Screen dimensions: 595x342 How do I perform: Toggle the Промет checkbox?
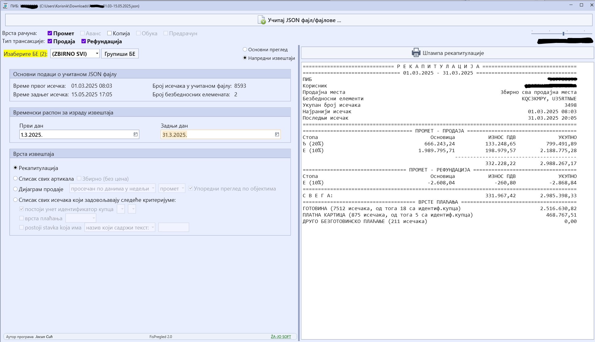point(50,33)
